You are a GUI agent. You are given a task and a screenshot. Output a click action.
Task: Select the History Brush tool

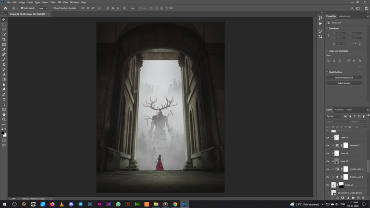(x=4, y=69)
